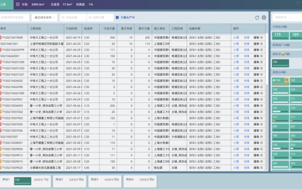Select the 拌台4 station panel
The image size is (302, 189).
(140, 181)
